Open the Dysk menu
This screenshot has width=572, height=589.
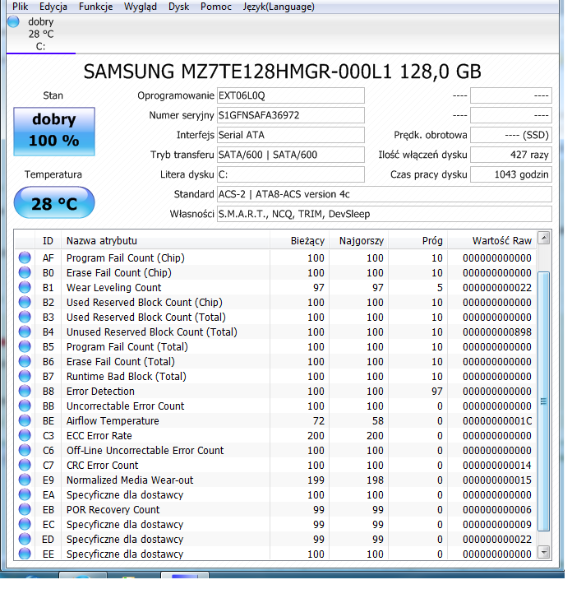(178, 7)
